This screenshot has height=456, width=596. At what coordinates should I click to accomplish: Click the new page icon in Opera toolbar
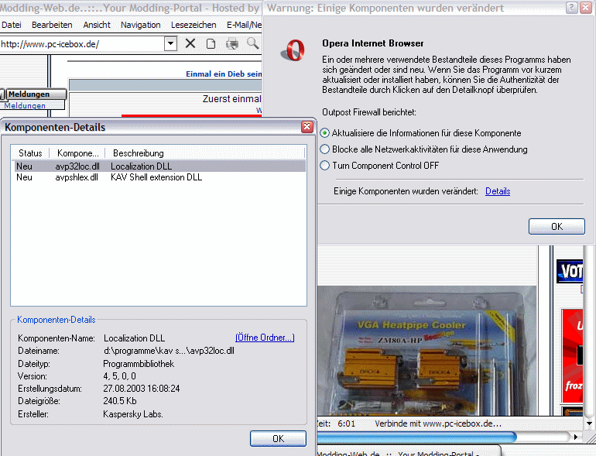(211, 44)
